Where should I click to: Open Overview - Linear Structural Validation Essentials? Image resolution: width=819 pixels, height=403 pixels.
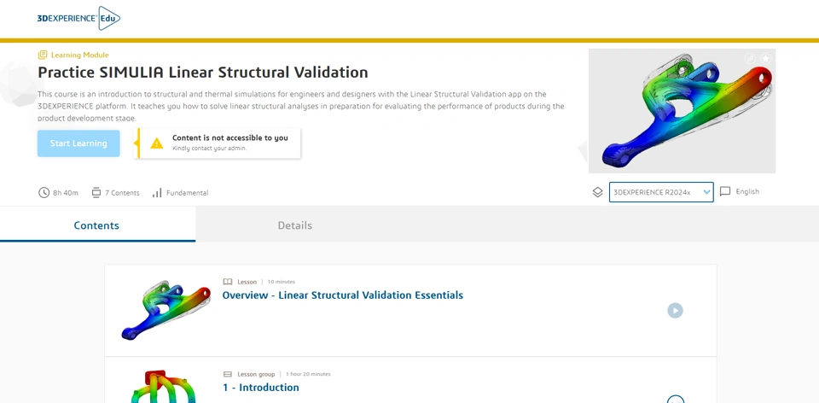343,295
